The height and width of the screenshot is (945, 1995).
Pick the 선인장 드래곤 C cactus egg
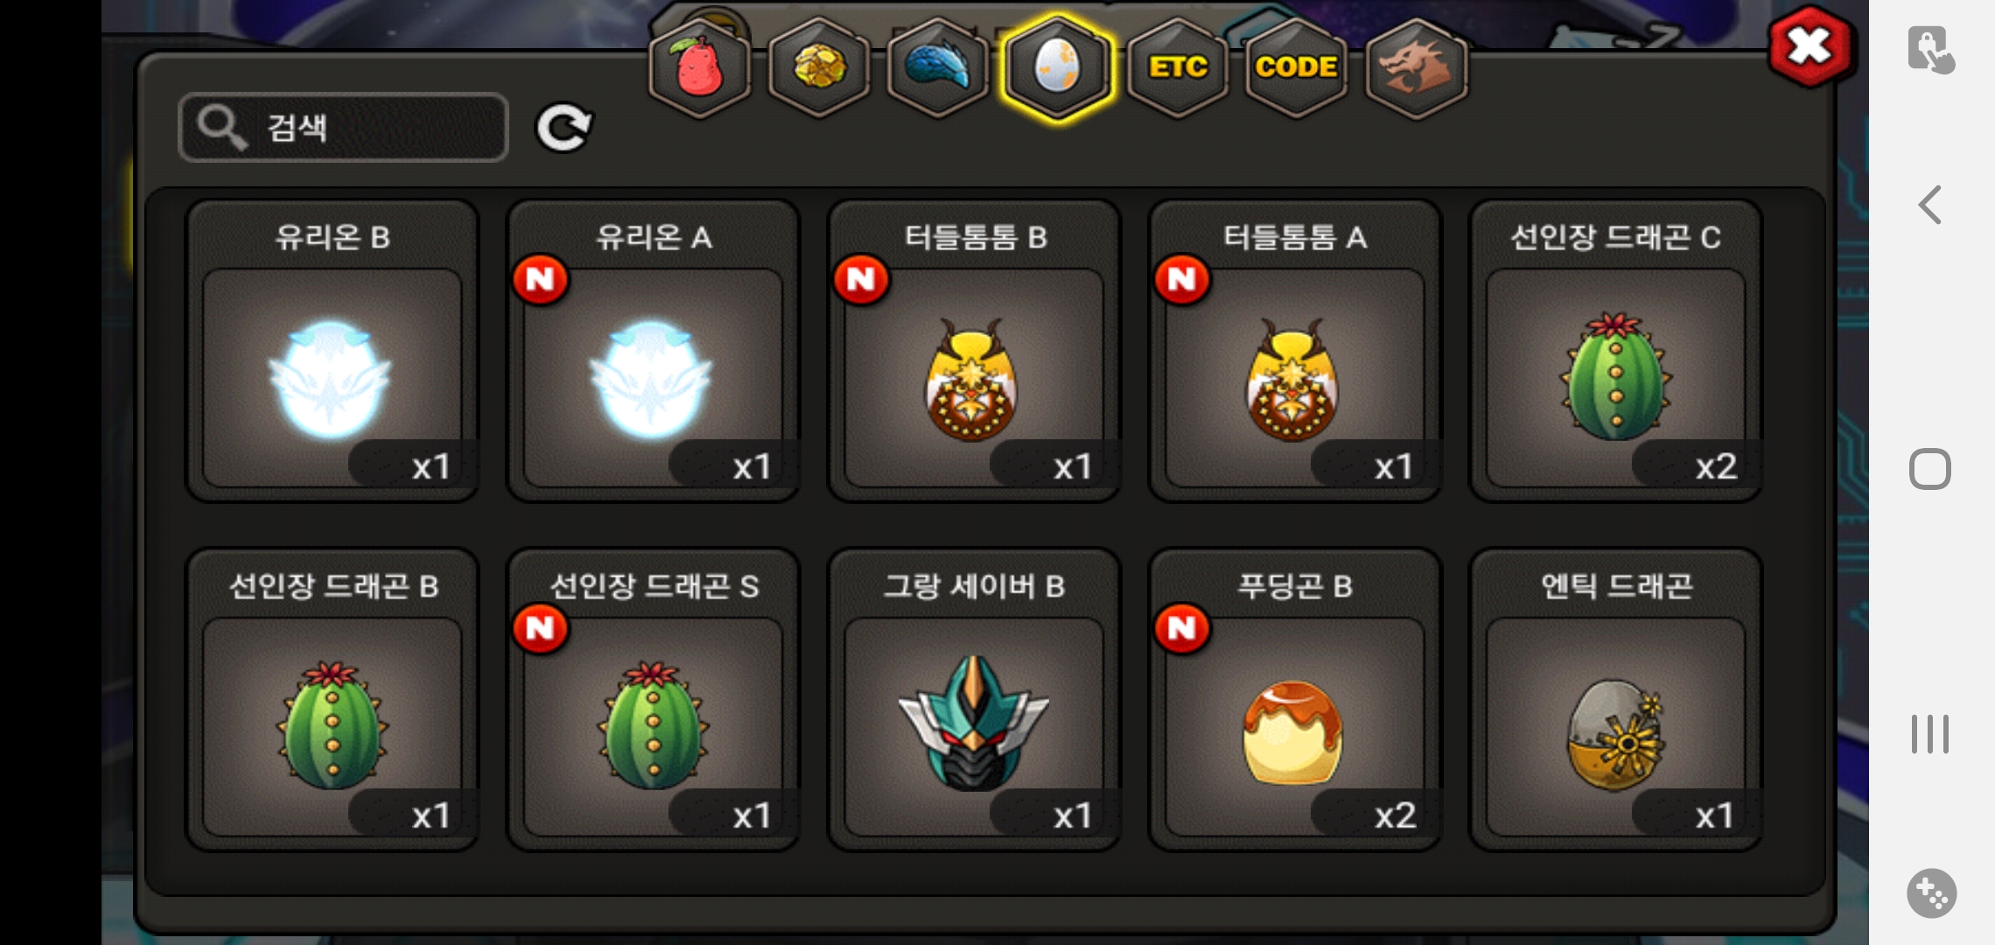tap(1615, 351)
